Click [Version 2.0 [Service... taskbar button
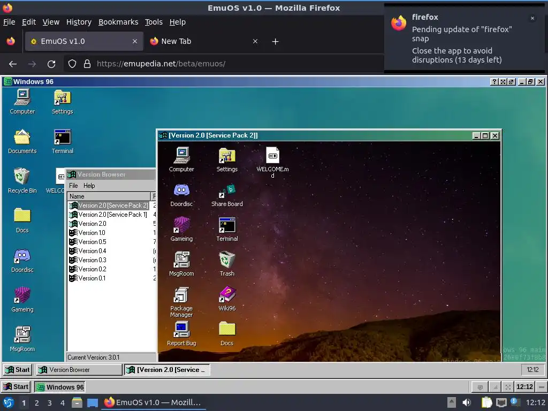 (167, 370)
